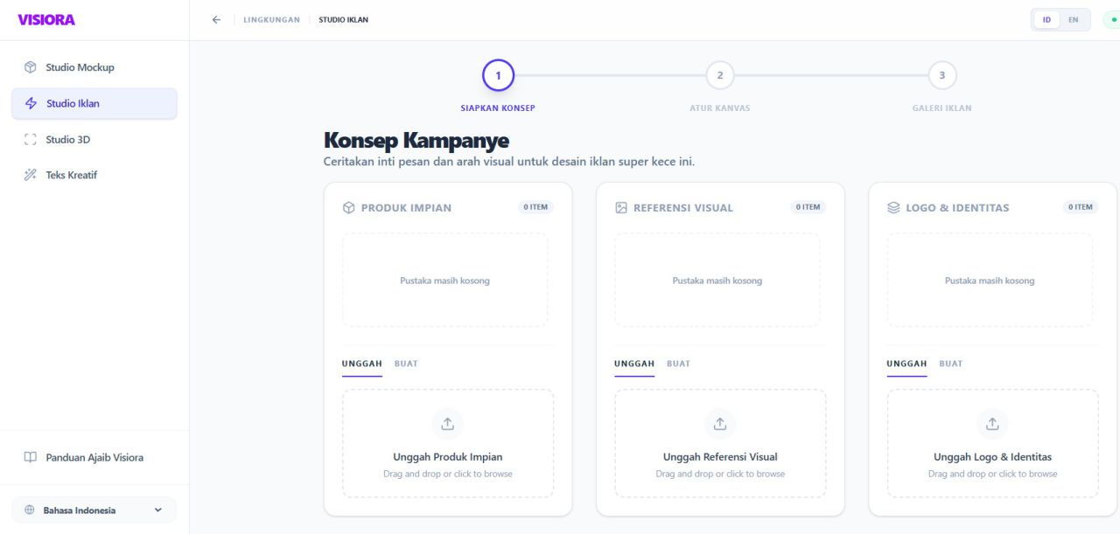Open Studio Mockup cube icon
Image resolution: width=1120 pixels, height=534 pixels.
coord(31,67)
